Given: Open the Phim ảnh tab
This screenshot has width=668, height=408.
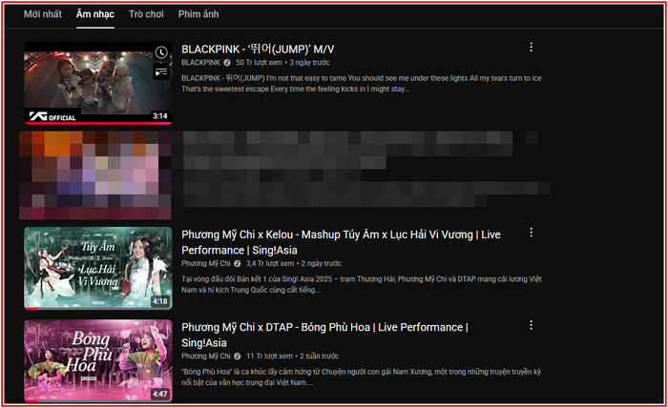Looking at the screenshot, I should tap(198, 14).
